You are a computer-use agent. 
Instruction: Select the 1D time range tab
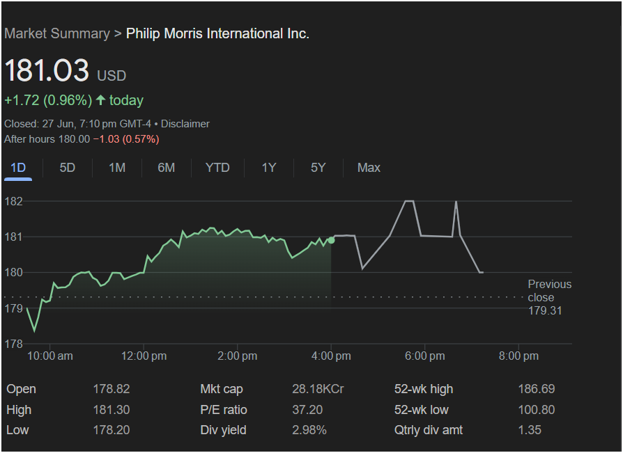click(18, 168)
